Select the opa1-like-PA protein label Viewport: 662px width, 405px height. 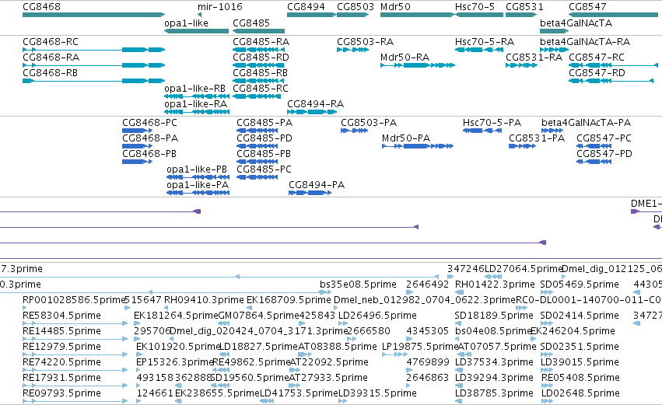pos(198,185)
